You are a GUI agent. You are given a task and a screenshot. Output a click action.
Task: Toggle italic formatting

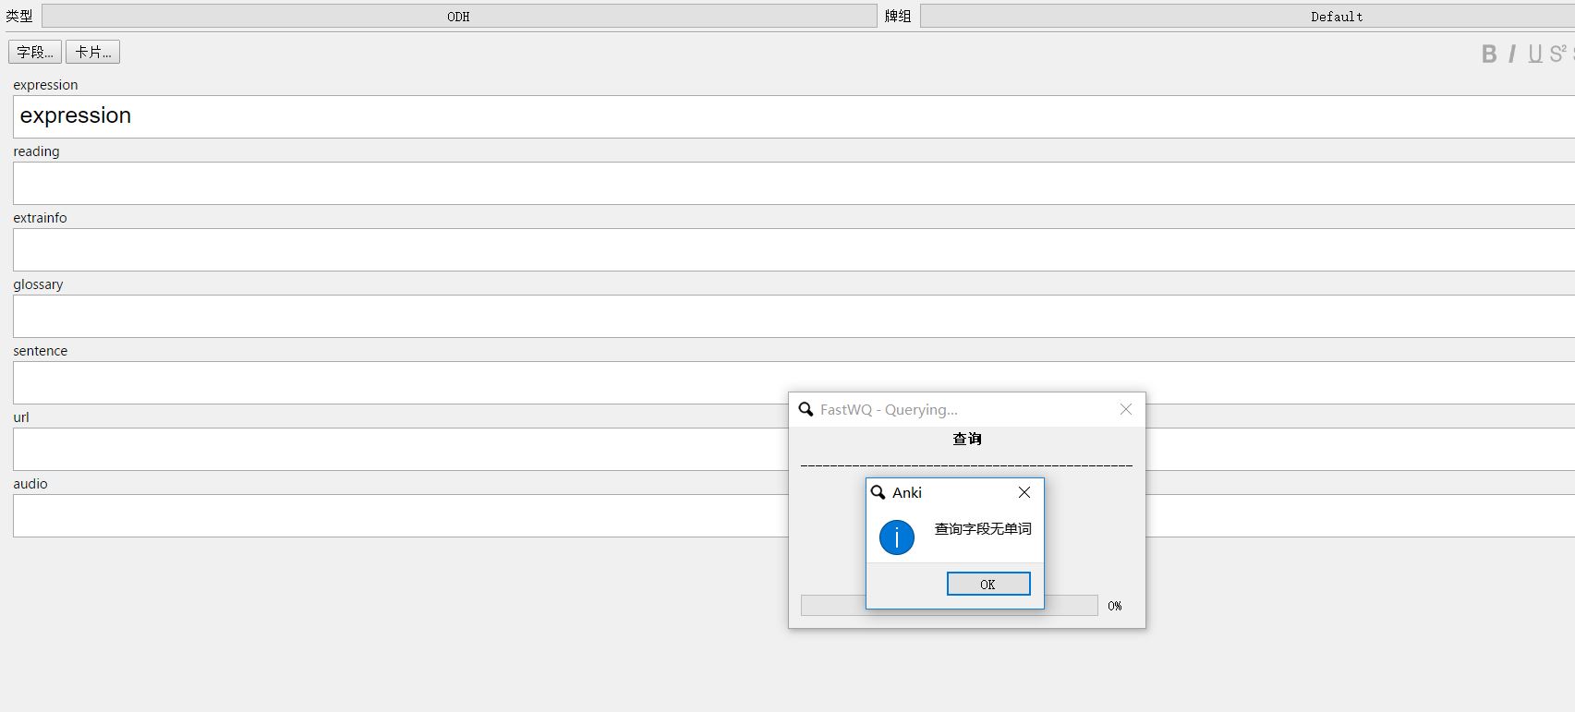pyautogui.click(x=1512, y=54)
